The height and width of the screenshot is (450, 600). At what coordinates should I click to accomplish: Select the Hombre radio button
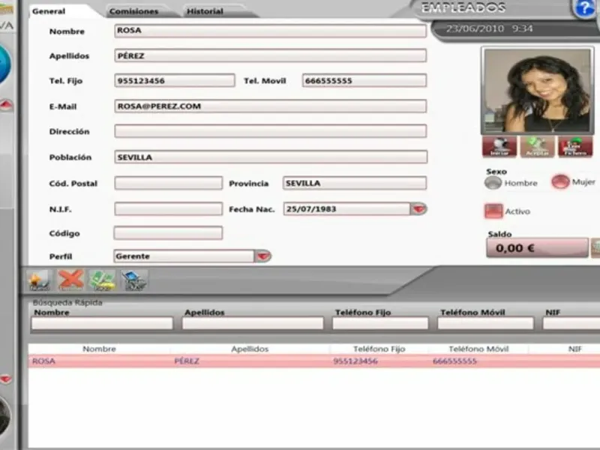click(493, 183)
